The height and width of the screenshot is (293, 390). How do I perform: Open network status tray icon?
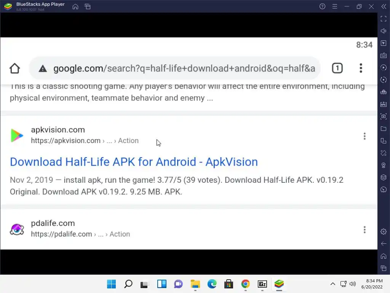point(344,284)
